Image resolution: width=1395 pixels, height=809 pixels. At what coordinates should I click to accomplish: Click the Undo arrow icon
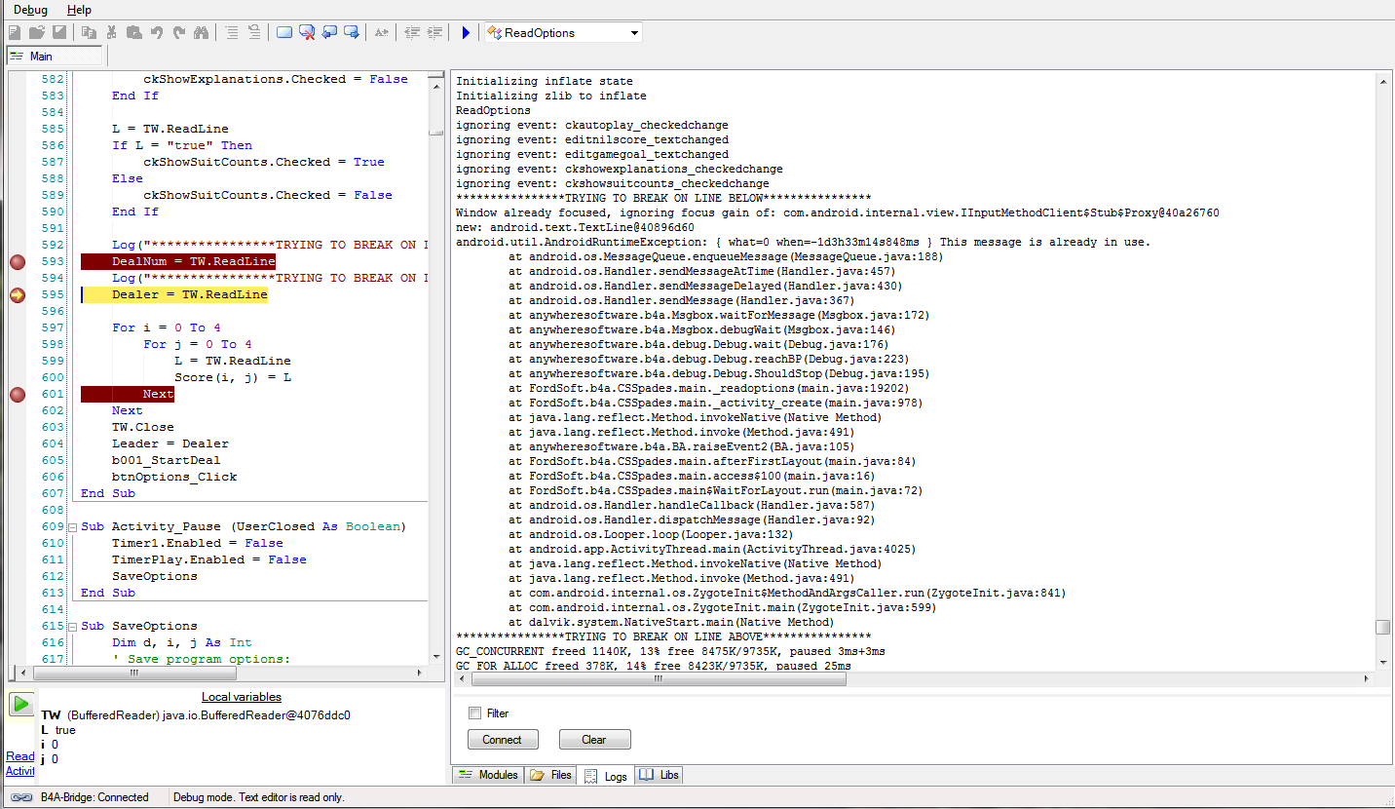click(x=157, y=33)
